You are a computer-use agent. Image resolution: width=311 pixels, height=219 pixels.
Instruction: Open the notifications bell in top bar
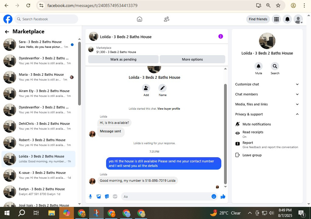(287, 19)
